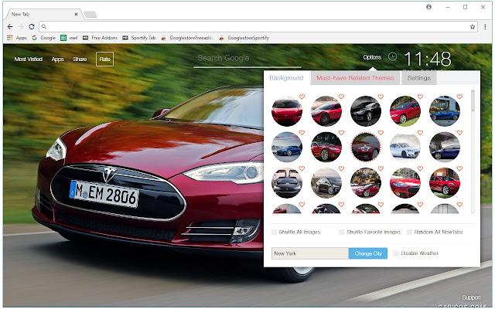Image resolution: width=495 pixels, height=309 pixels.
Task: Click the browser forward arrow
Action: coord(21,27)
